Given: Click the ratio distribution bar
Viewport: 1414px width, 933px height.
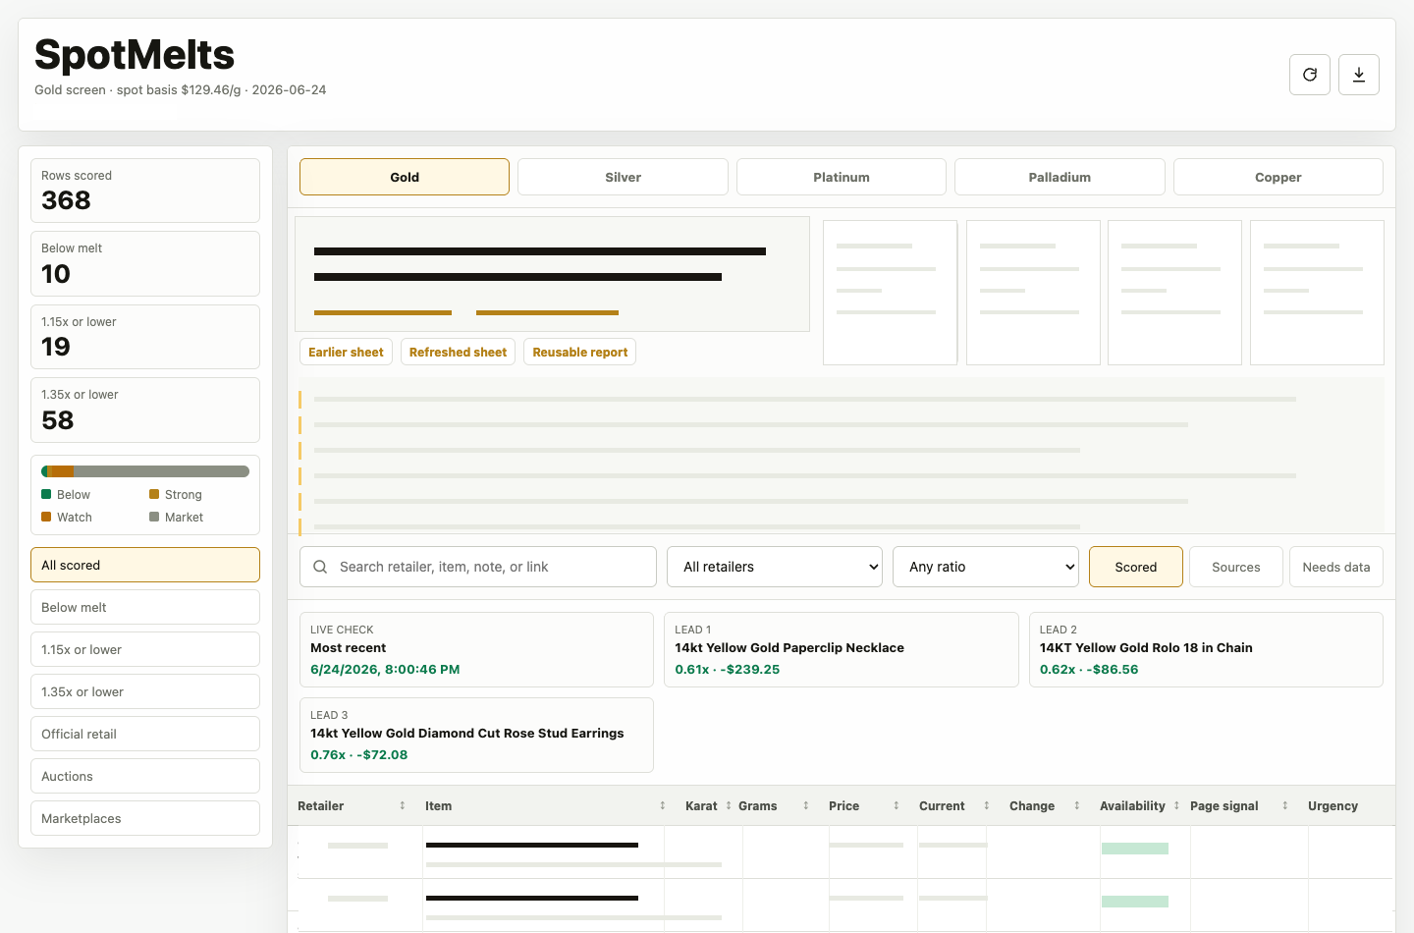Looking at the screenshot, I should [x=145, y=471].
